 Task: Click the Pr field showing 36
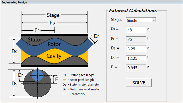(x=136, y=39)
